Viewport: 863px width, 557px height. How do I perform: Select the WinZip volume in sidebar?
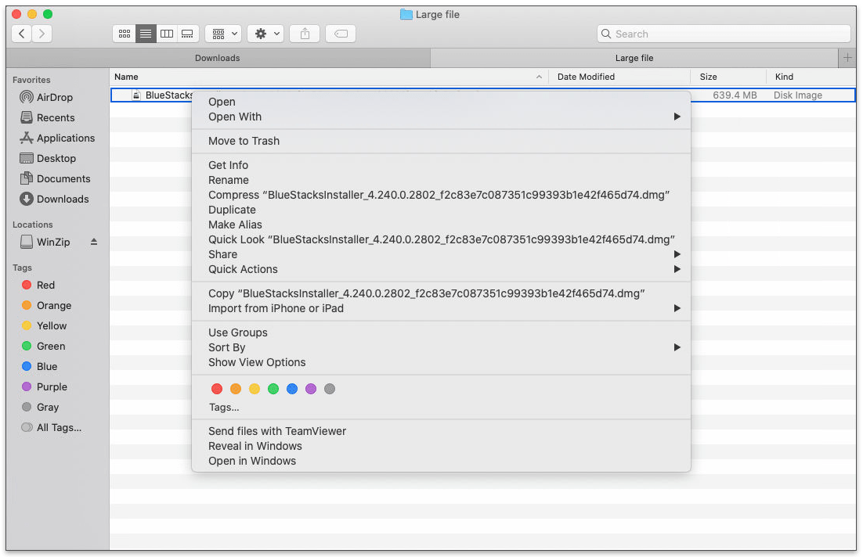45,242
